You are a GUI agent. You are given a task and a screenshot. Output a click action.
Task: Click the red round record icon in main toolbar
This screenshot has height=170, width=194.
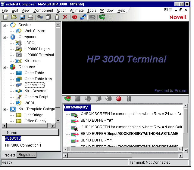click(x=74, y=17)
